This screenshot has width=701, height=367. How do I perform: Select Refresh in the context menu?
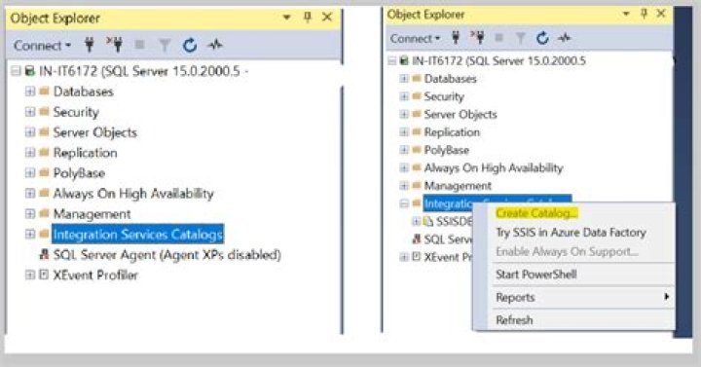514,320
